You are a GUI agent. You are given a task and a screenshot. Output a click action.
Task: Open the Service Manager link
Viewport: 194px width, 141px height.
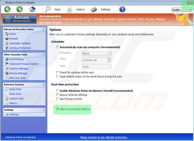(x=18, y=73)
